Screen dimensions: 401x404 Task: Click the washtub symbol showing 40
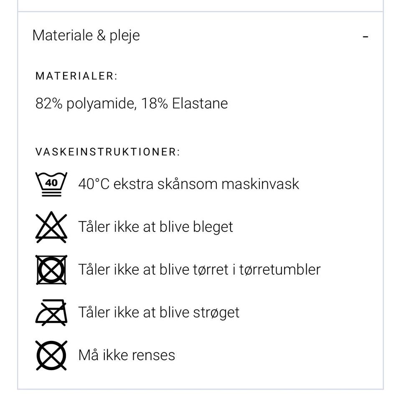[51, 183]
